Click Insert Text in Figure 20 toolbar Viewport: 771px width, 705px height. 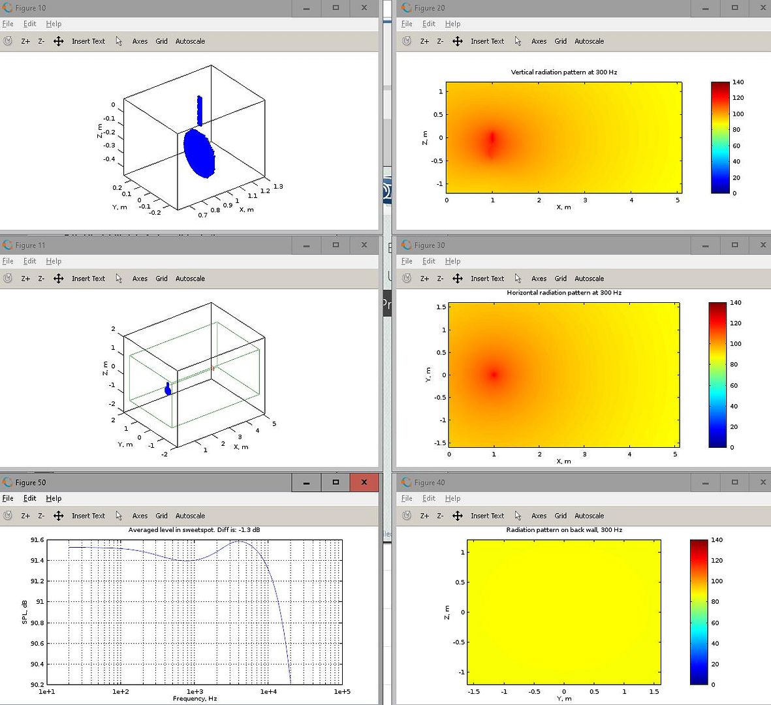487,41
